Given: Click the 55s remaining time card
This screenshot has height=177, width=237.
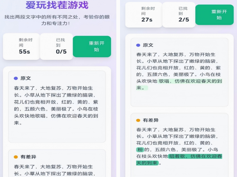Looking at the screenshot, I should (21, 46).
